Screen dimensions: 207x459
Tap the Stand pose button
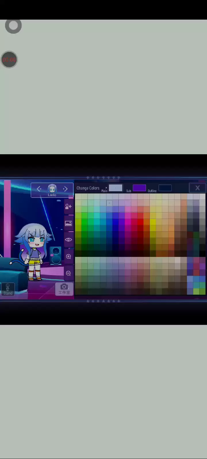pos(8,289)
